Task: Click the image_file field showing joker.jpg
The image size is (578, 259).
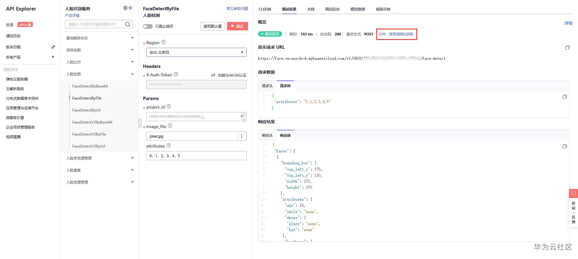Action: 192,136
